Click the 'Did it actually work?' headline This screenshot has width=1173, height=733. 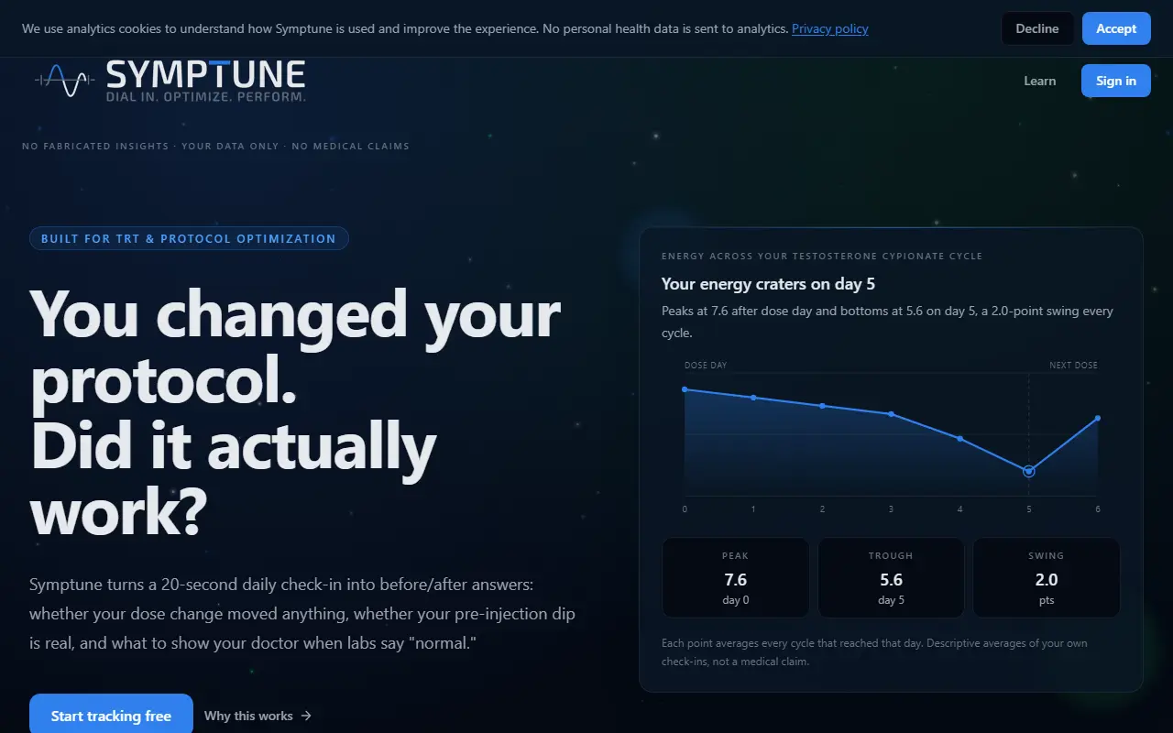click(x=233, y=479)
